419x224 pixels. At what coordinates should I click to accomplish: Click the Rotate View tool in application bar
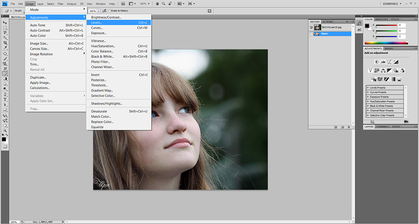[170, 4]
